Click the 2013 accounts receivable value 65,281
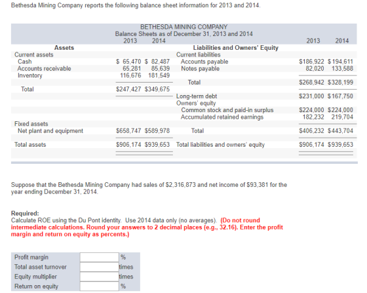Image resolution: width=367 pixels, height=293 pixels. 132,69
